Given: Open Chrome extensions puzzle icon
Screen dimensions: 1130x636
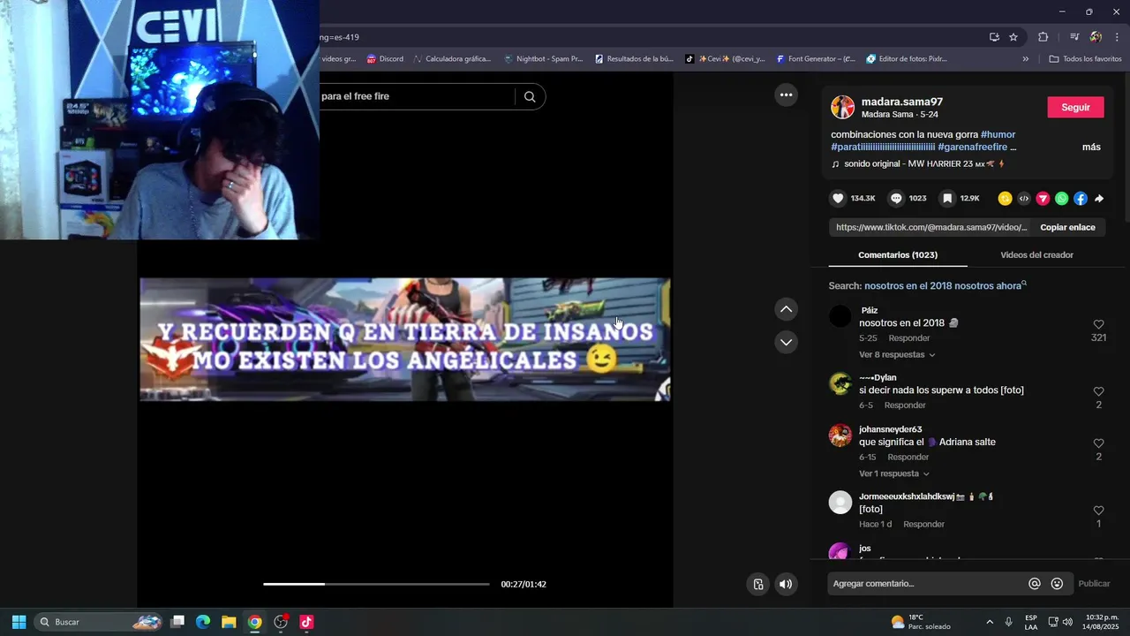Looking at the screenshot, I should click(1043, 37).
